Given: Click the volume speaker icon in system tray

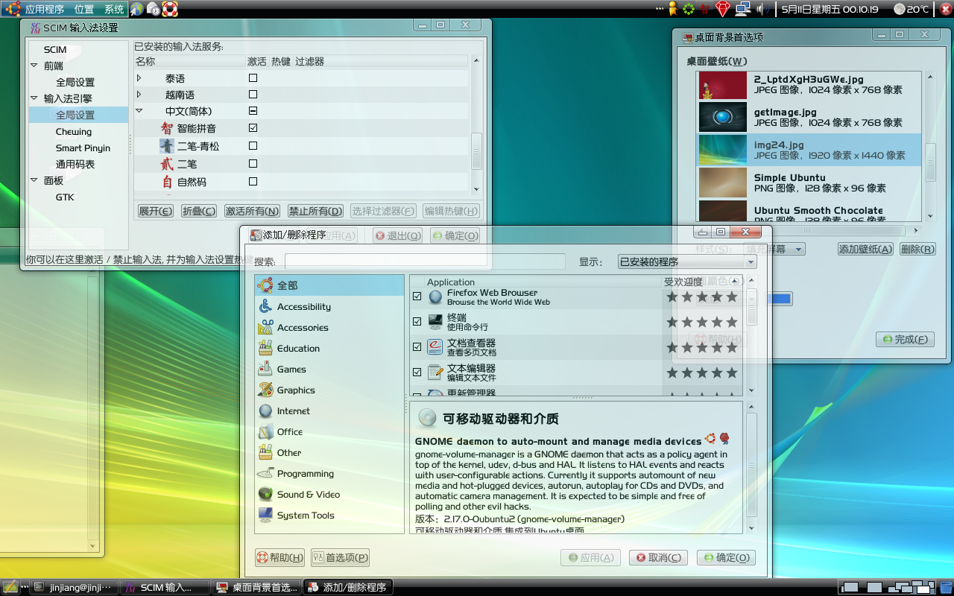Looking at the screenshot, I should 762,9.
